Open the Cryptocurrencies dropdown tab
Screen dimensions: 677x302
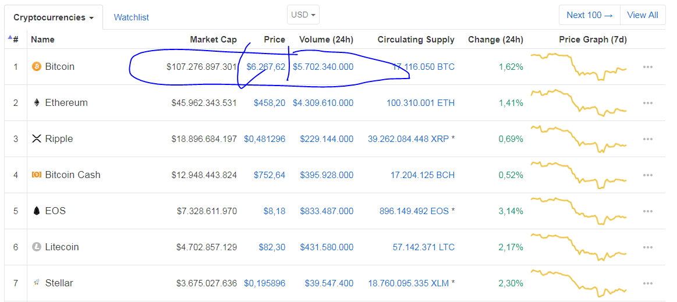click(54, 17)
